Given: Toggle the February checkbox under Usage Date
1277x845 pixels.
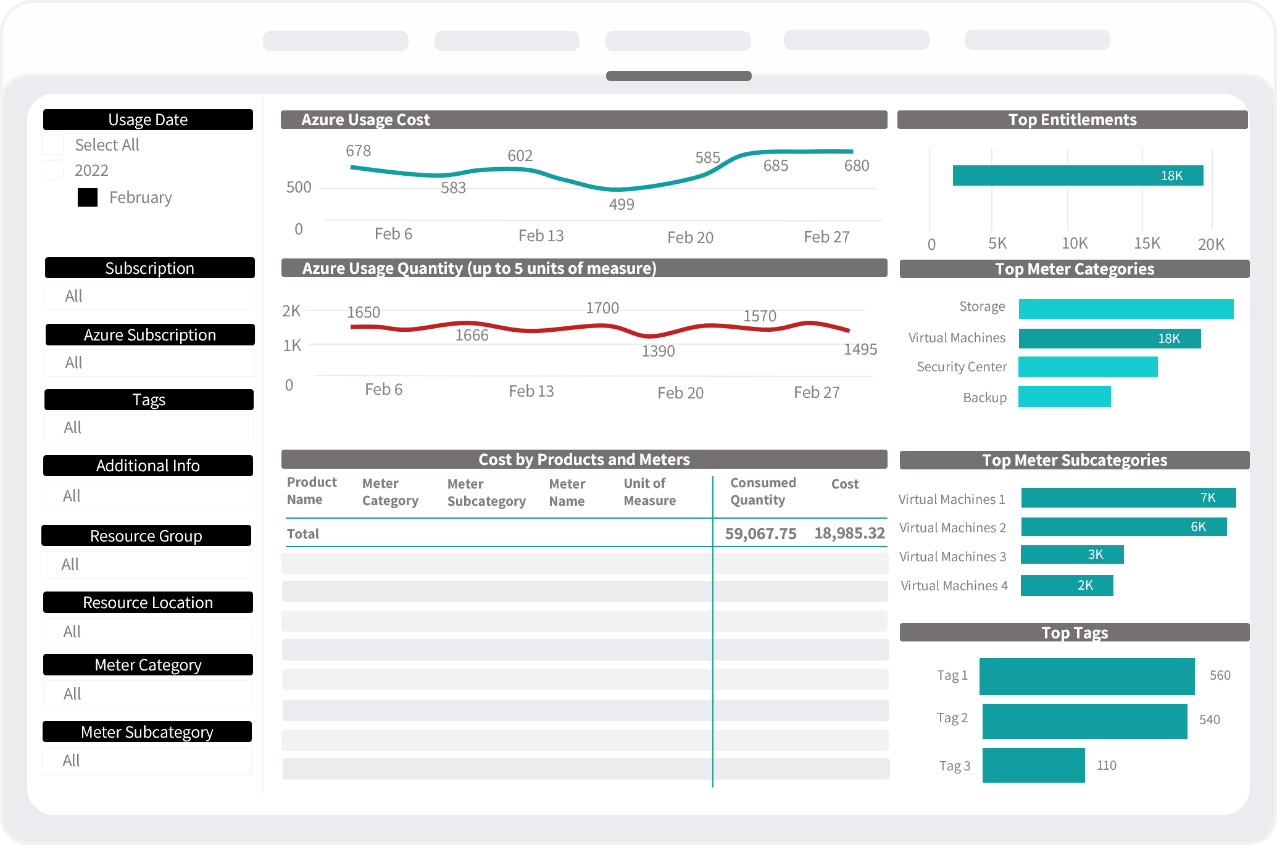Looking at the screenshot, I should click(x=86, y=197).
